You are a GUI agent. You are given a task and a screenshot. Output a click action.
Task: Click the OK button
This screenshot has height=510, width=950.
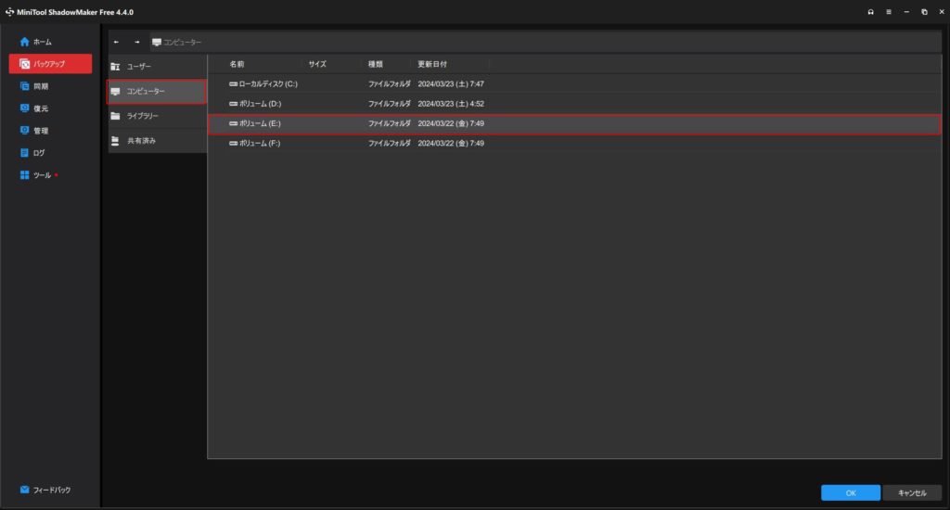[850, 493]
